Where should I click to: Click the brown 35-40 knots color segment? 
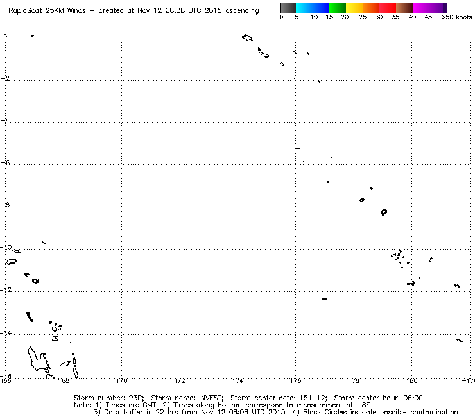coord(404,8)
